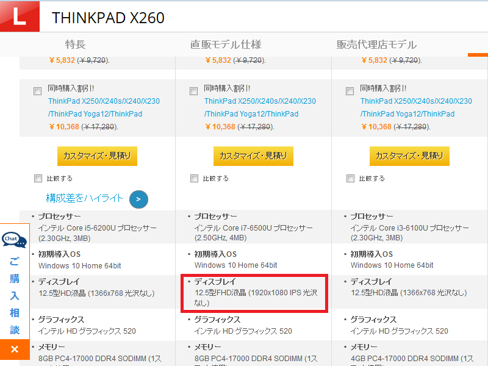Image resolution: width=488 pixels, height=366 pixels.
Task: Close the purchase consultation side panel
Action: (x=15, y=349)
